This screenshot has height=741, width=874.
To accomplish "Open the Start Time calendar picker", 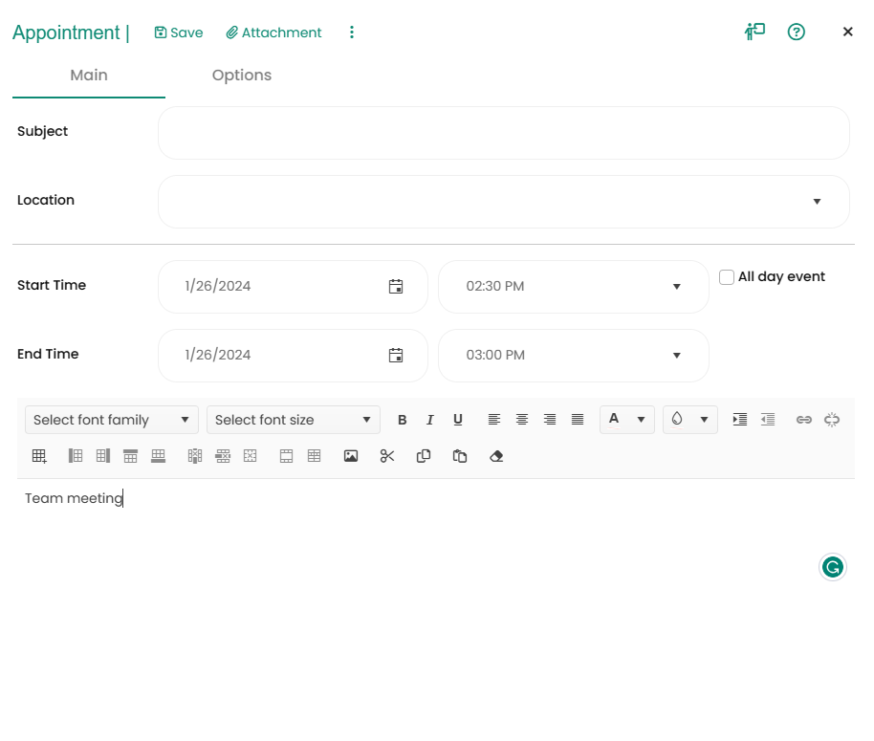I will 396,286.
